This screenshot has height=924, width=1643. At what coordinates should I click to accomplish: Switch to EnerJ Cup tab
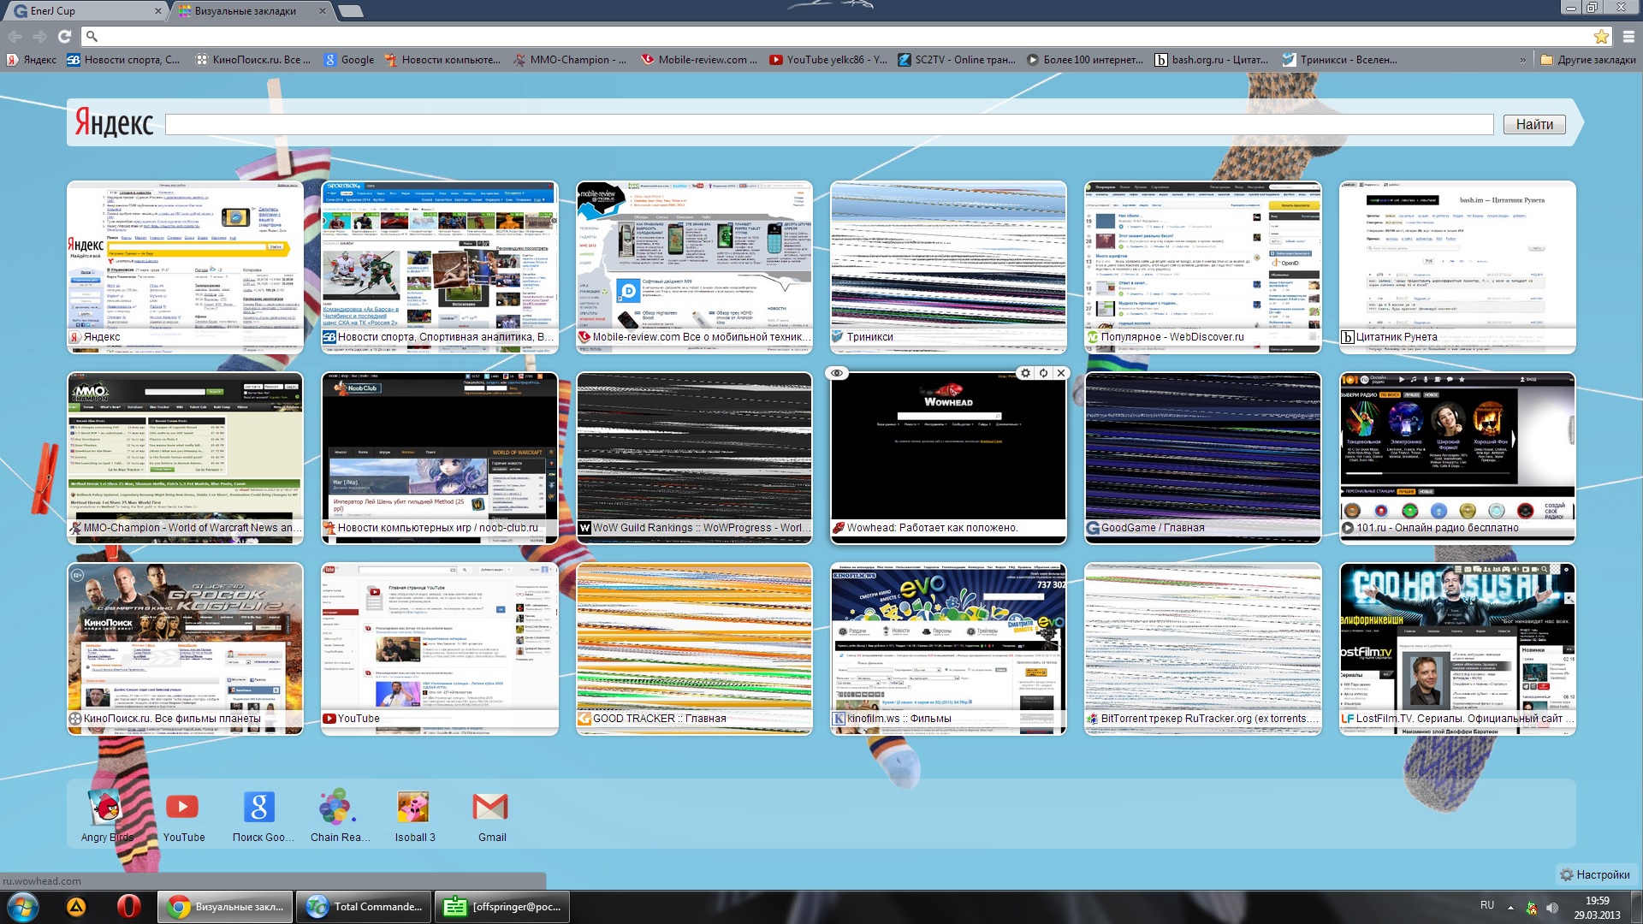84,11
